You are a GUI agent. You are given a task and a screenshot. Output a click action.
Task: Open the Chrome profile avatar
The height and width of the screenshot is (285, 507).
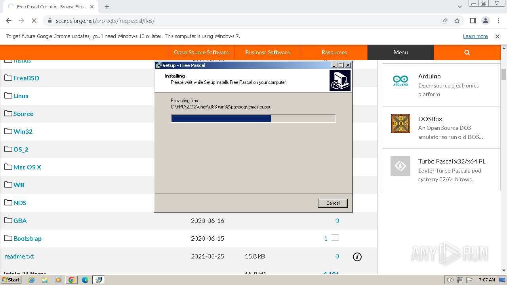point(485,21)
